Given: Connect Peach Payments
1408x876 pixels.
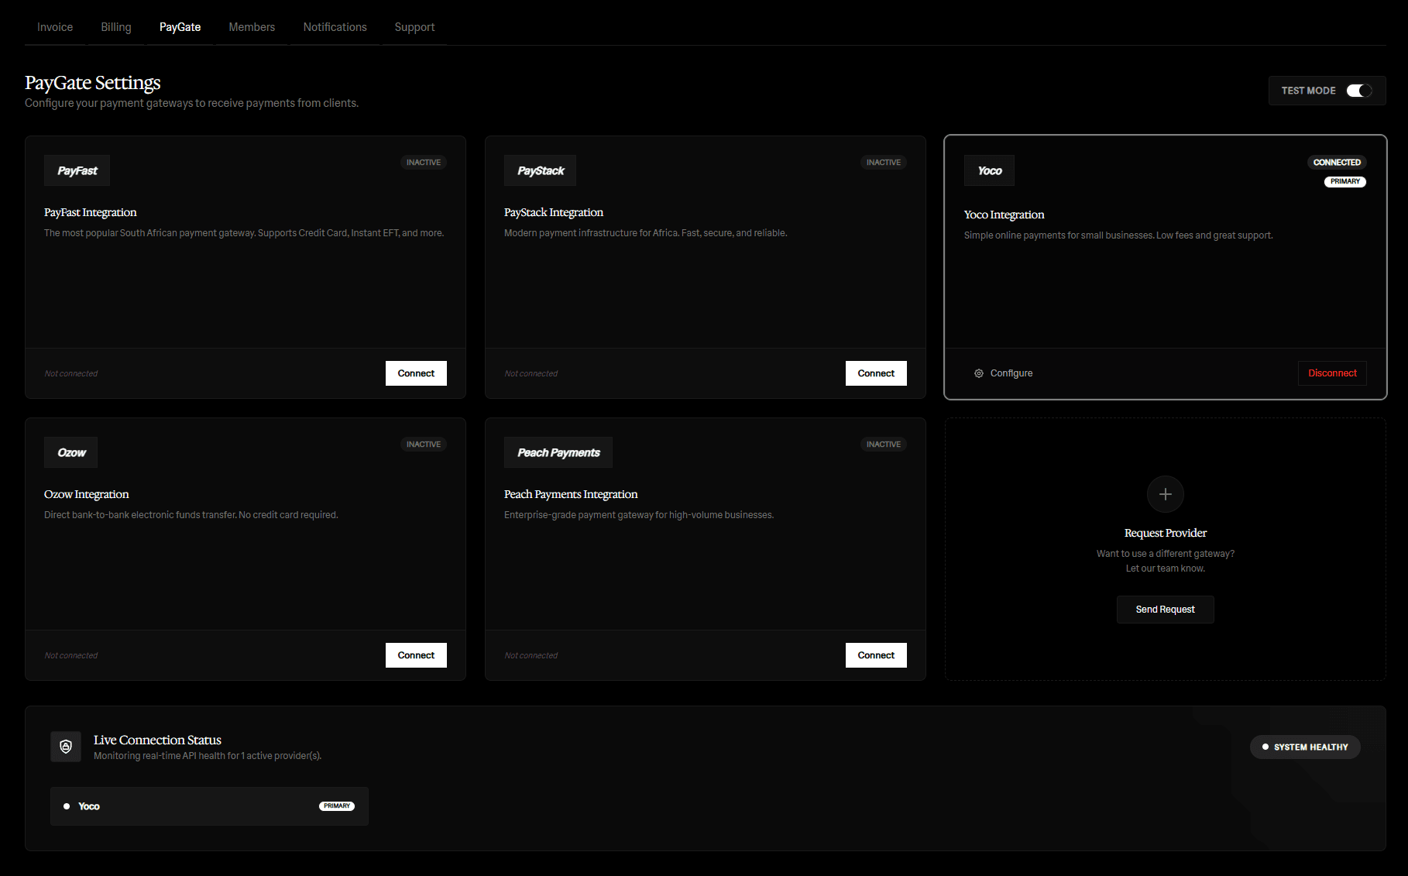Looking at the screenshot, I should tap(876, 654).
